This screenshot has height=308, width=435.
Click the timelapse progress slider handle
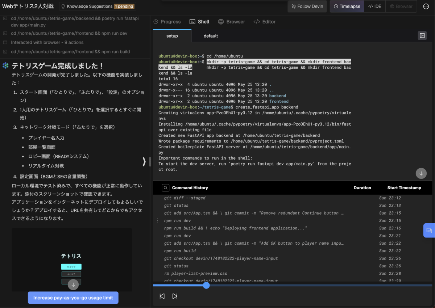click(x=206, y=285)
